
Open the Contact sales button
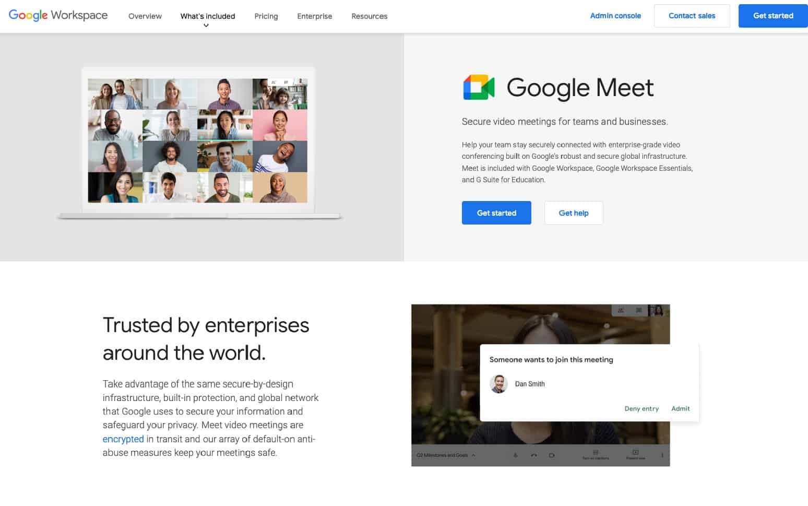[x=692, y=16]
